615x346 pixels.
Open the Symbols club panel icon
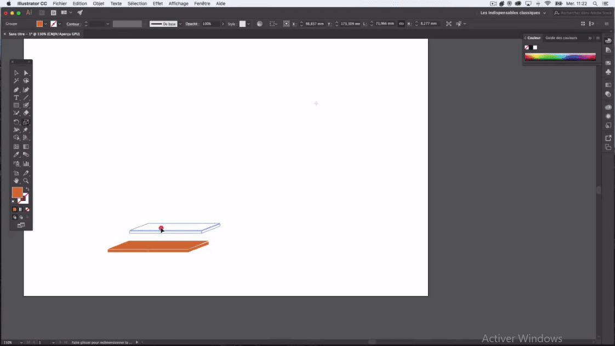(x=608, y=72)
